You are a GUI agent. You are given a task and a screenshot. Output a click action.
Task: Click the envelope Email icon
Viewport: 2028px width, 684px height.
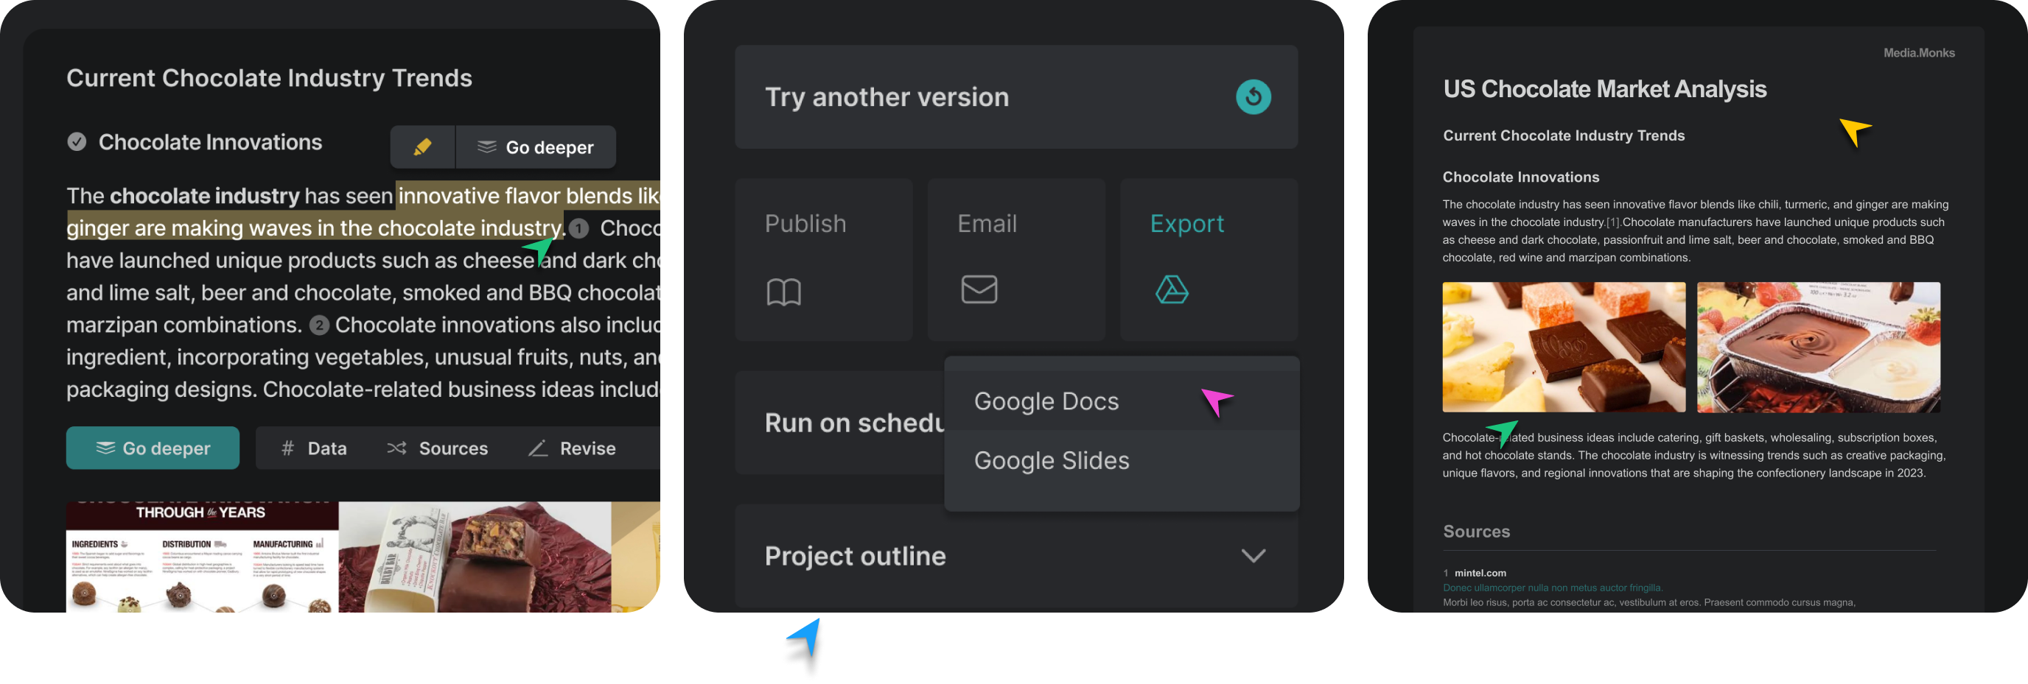[979, 289]
